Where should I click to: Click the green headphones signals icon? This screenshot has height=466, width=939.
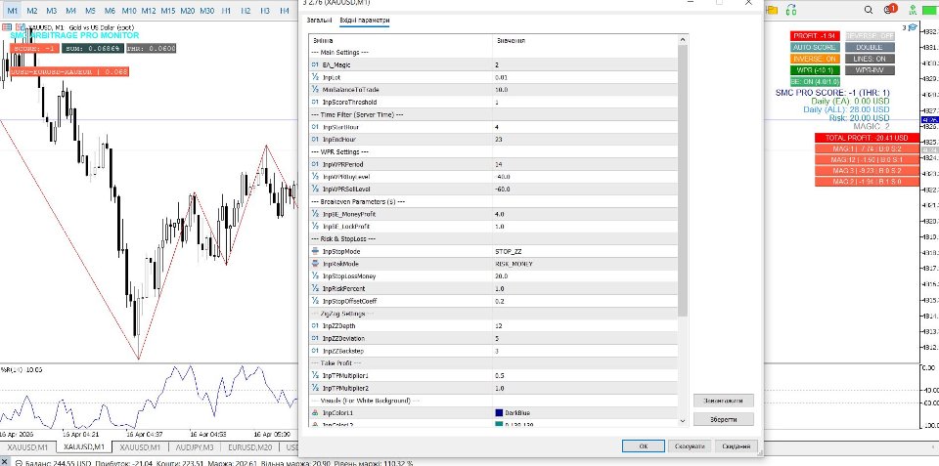pyautogui.click(x=791, y=10)
